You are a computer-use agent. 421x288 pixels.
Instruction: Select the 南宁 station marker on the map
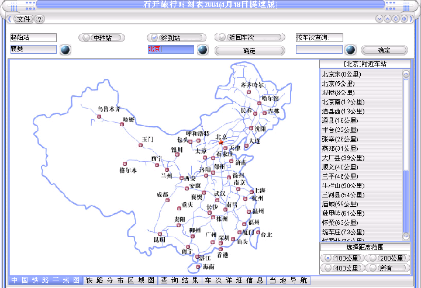[x=188, y=247]
